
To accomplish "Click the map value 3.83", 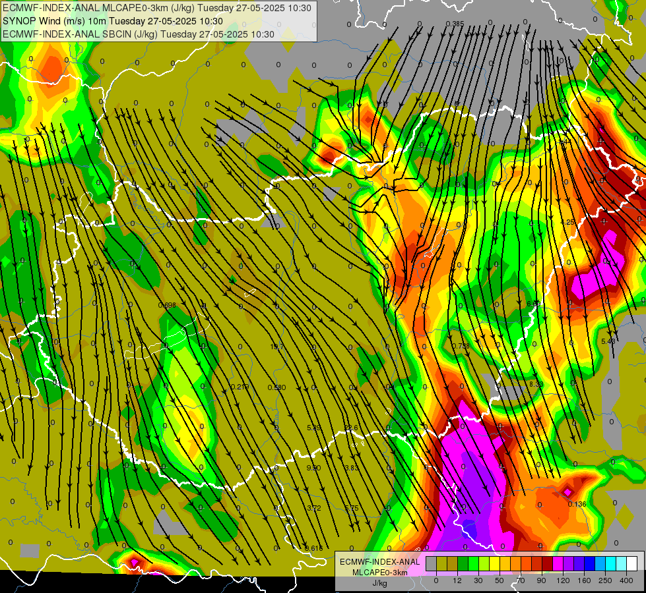I will point(352,468).
